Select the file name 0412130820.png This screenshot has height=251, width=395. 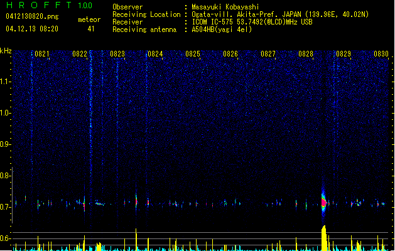pos(32,16)
